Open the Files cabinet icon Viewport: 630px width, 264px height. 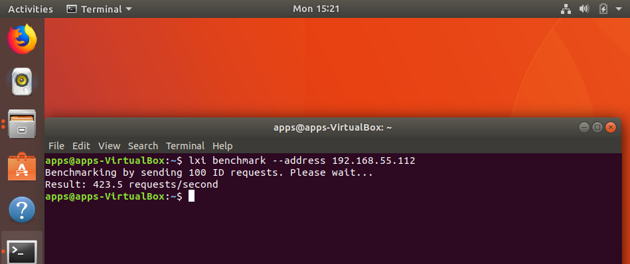(22, 123)
